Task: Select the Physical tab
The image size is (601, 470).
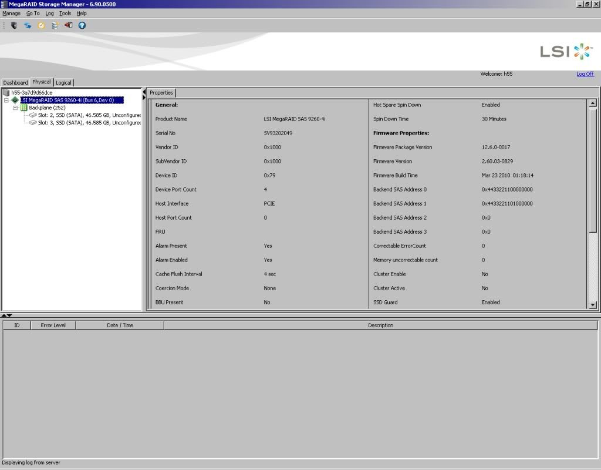Action: 42,82
